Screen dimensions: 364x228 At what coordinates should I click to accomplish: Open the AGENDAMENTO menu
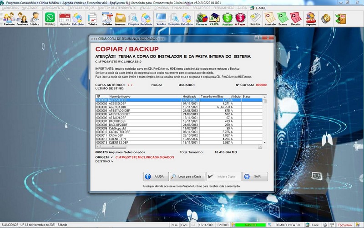click(53, 8)
